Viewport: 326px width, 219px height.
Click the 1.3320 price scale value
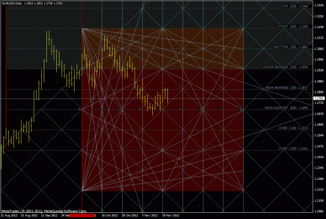(x=319, y=5)
